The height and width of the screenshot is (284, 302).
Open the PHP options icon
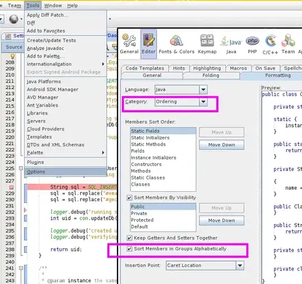point(252,44)
